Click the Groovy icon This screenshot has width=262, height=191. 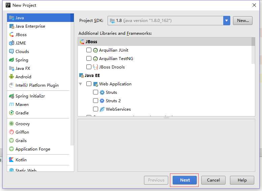tap(11, 124)
